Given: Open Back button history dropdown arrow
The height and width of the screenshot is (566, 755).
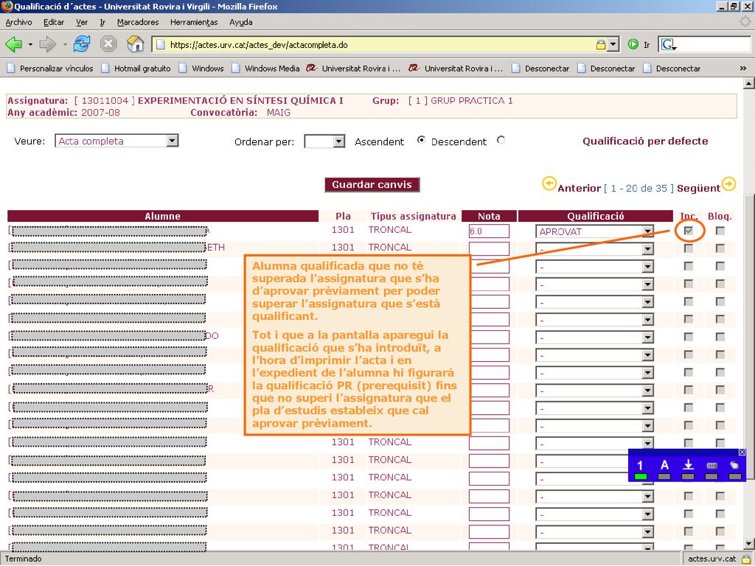Looking at the screenshot, I should click(x=30, y=45).
